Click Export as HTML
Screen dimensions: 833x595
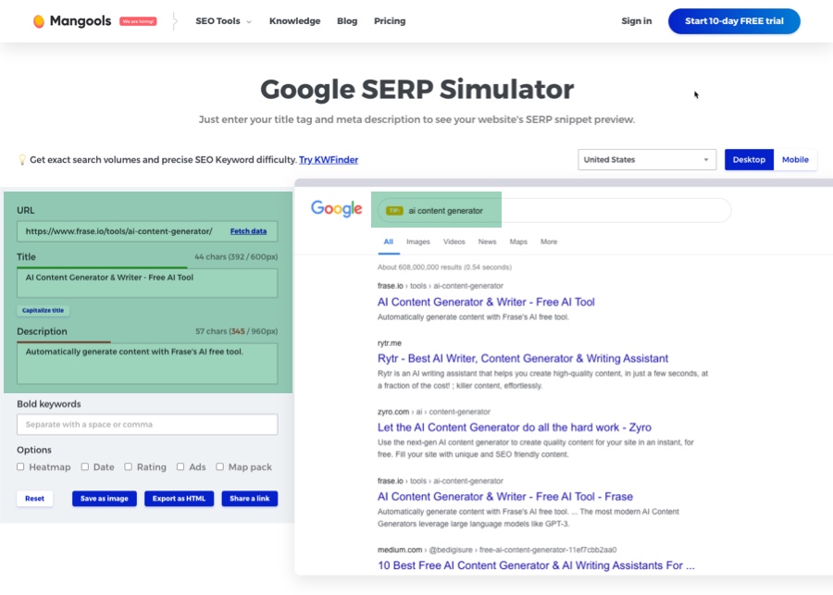point(179,499)
